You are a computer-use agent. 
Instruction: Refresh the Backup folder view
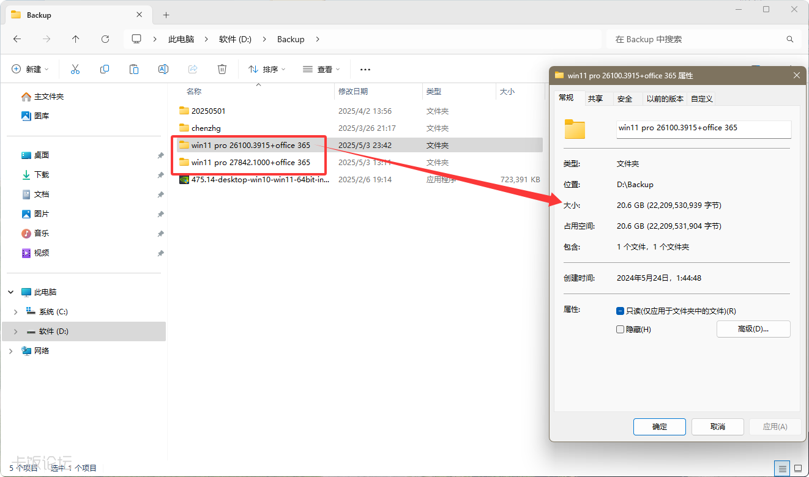point(105,39)
